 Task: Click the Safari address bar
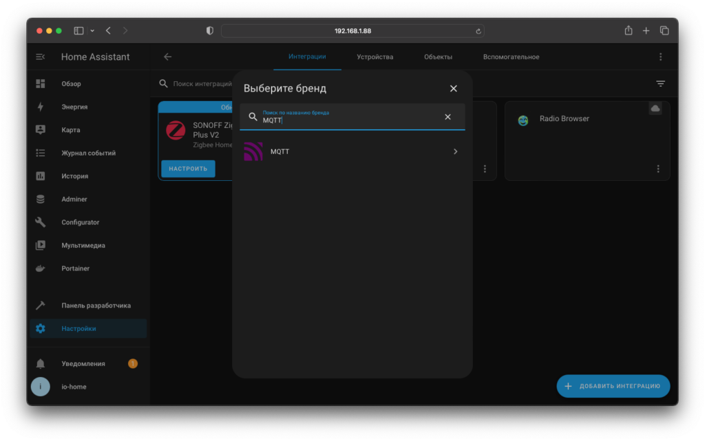click(x=352, y=31)
